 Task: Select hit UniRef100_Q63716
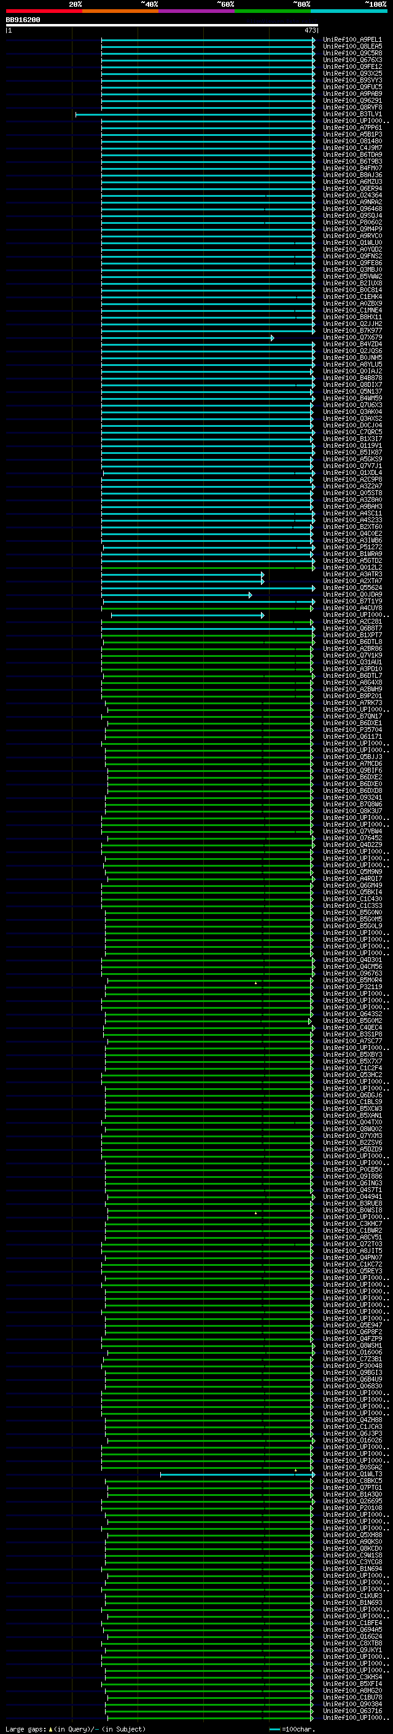pyautogui.click(x=352, y=1711)
